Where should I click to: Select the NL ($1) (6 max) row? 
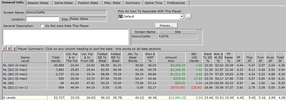coord(144,79)
